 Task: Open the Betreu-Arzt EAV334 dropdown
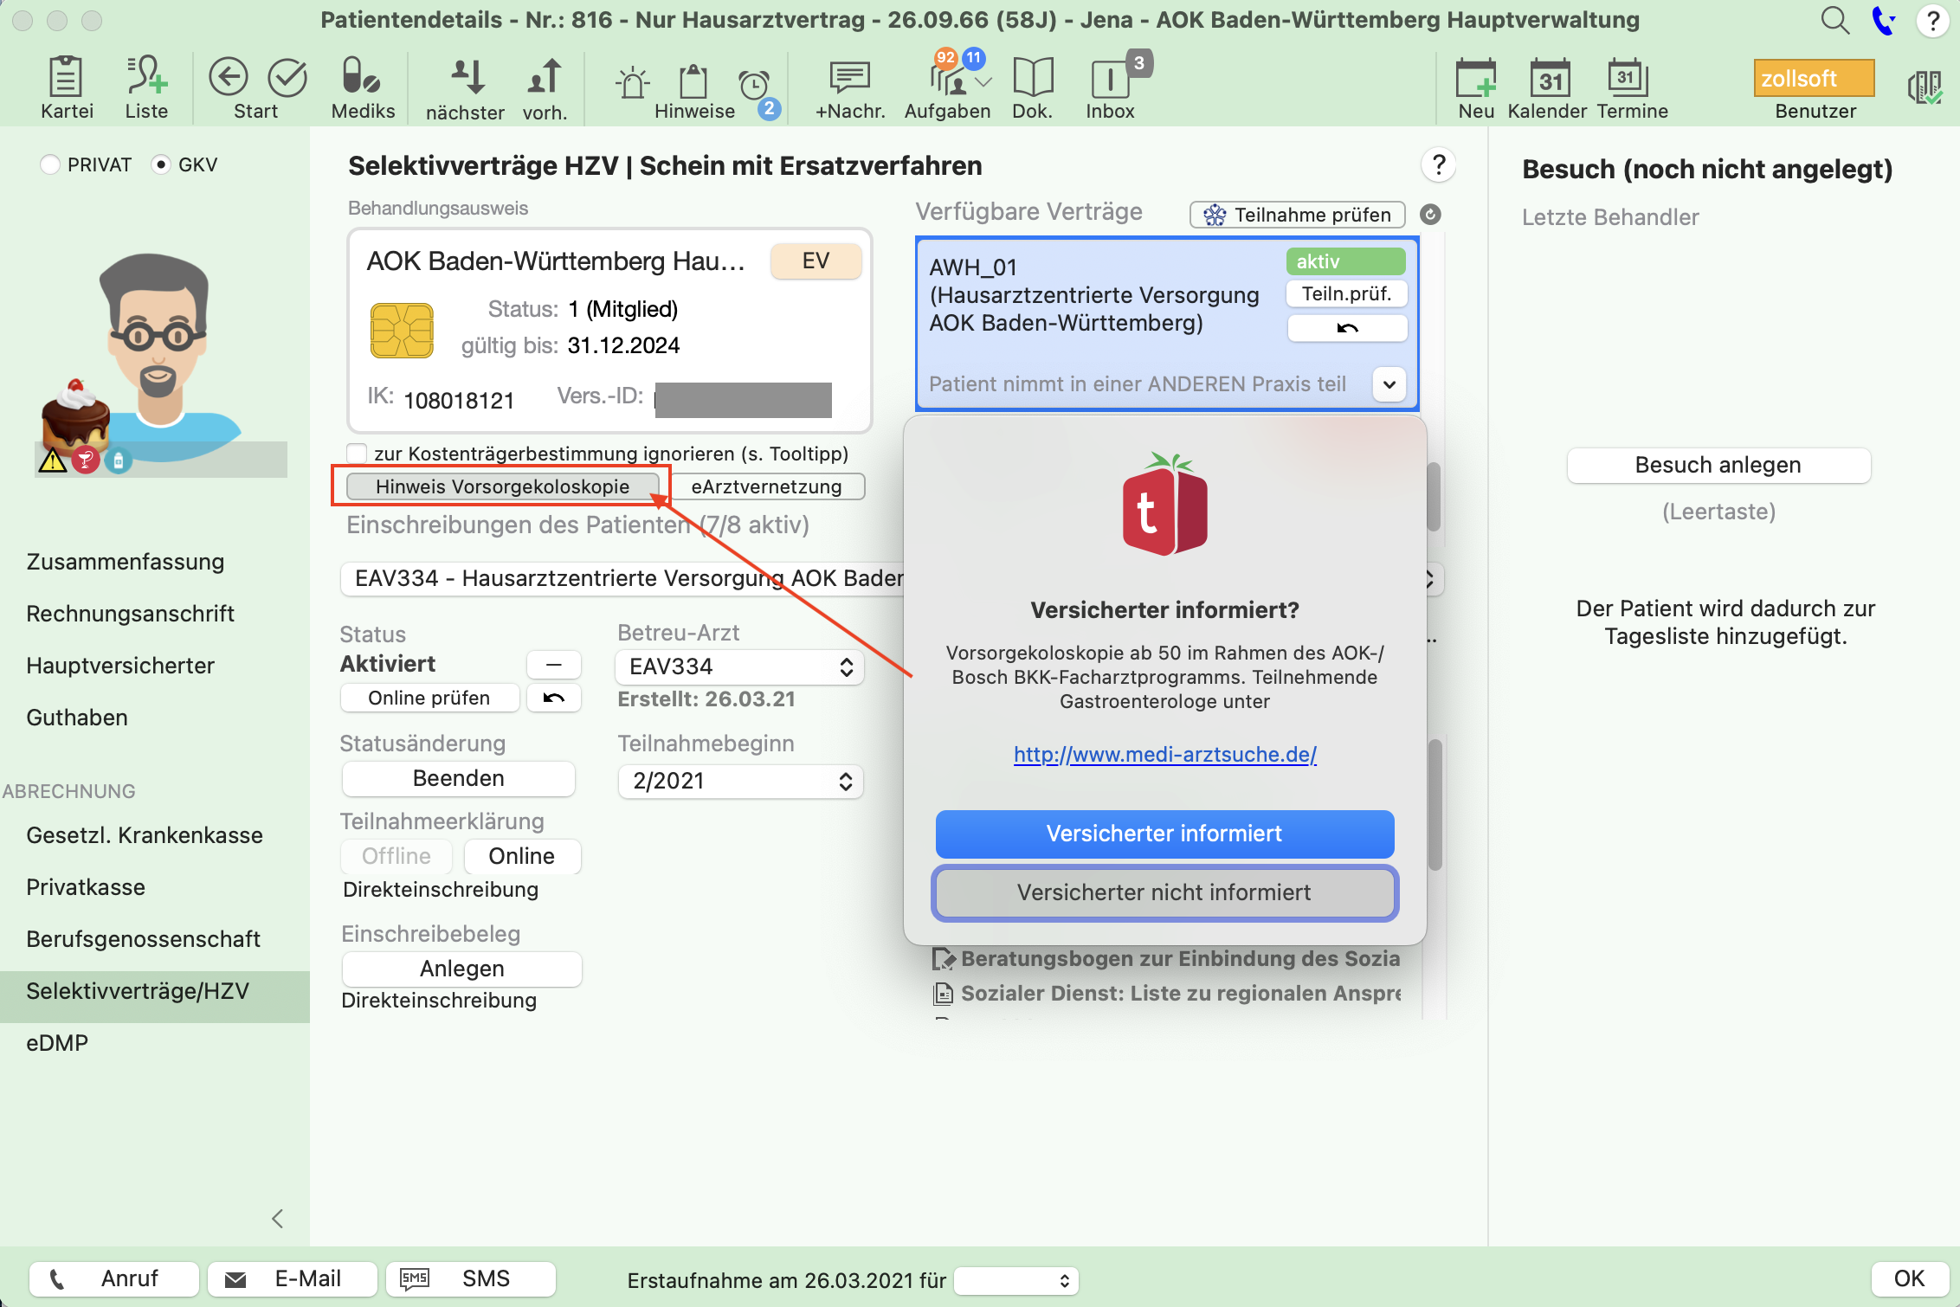pyautogui.click(x=739, y=666)
